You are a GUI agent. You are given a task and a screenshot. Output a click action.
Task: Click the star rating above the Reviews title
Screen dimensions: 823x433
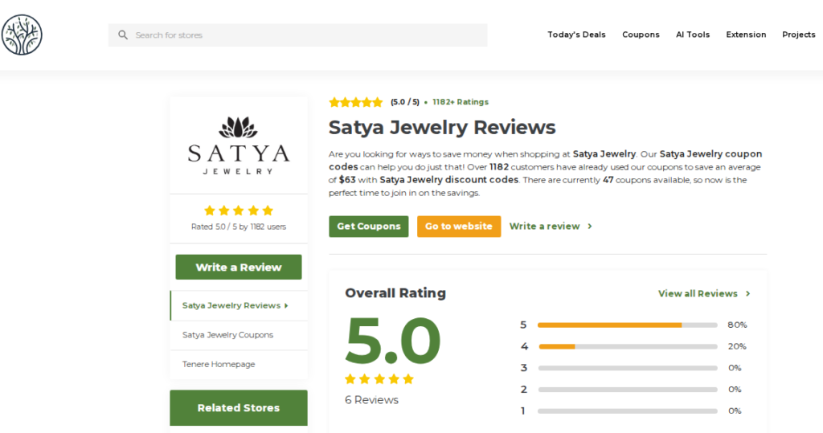pyautogui.click(x=356, y=102)
